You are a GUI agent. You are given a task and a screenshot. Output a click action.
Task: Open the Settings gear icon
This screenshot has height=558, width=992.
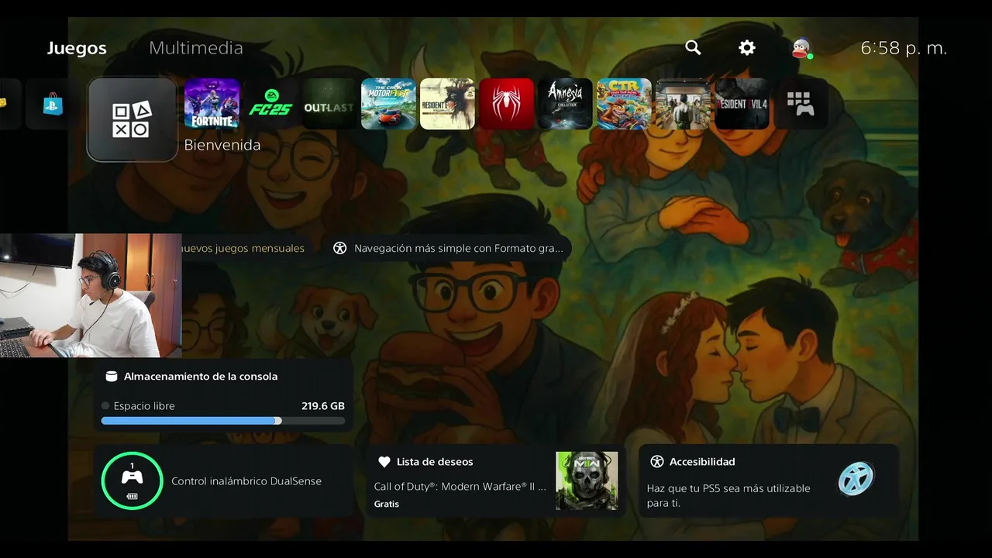coord(747,48)
